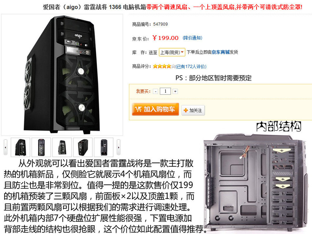Click the main aigo case product image

(x=62, y=75)
